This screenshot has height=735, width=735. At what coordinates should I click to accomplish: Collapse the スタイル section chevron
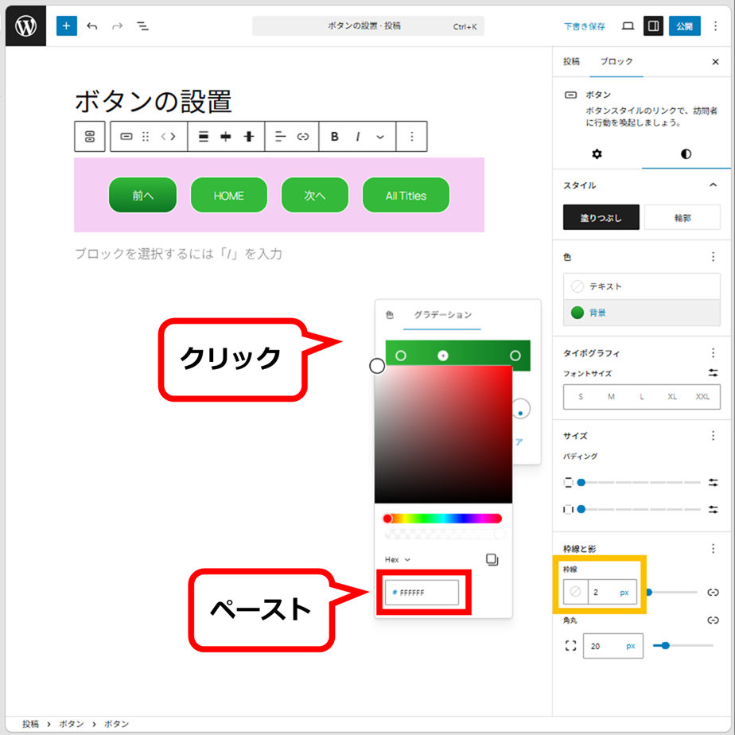tap(712, 185)
